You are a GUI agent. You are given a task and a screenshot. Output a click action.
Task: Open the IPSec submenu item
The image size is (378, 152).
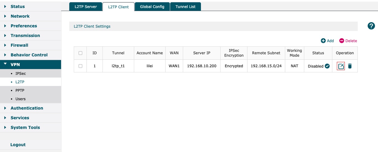(x=31, y=74)
